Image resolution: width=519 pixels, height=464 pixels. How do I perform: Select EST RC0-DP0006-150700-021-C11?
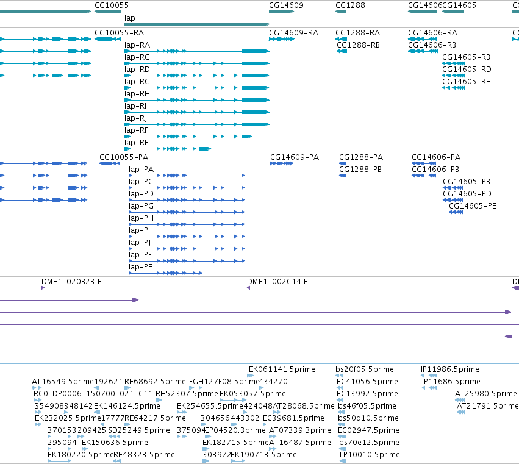coord(93,394)
